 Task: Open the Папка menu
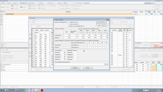click(9, 3)
